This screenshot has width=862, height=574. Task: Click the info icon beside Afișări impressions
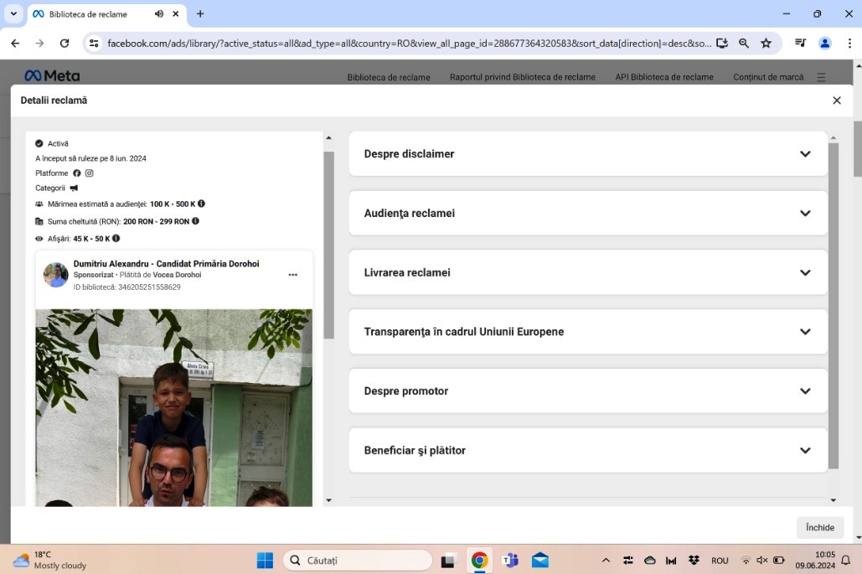[x=116, y=239]
